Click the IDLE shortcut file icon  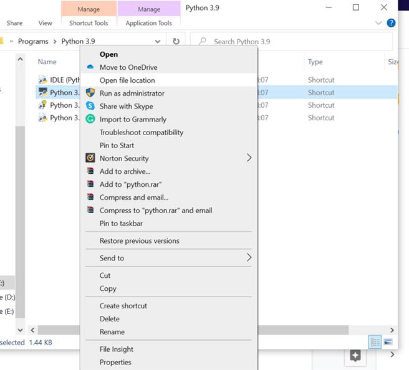pyautogui.click(x=42, y=80)
